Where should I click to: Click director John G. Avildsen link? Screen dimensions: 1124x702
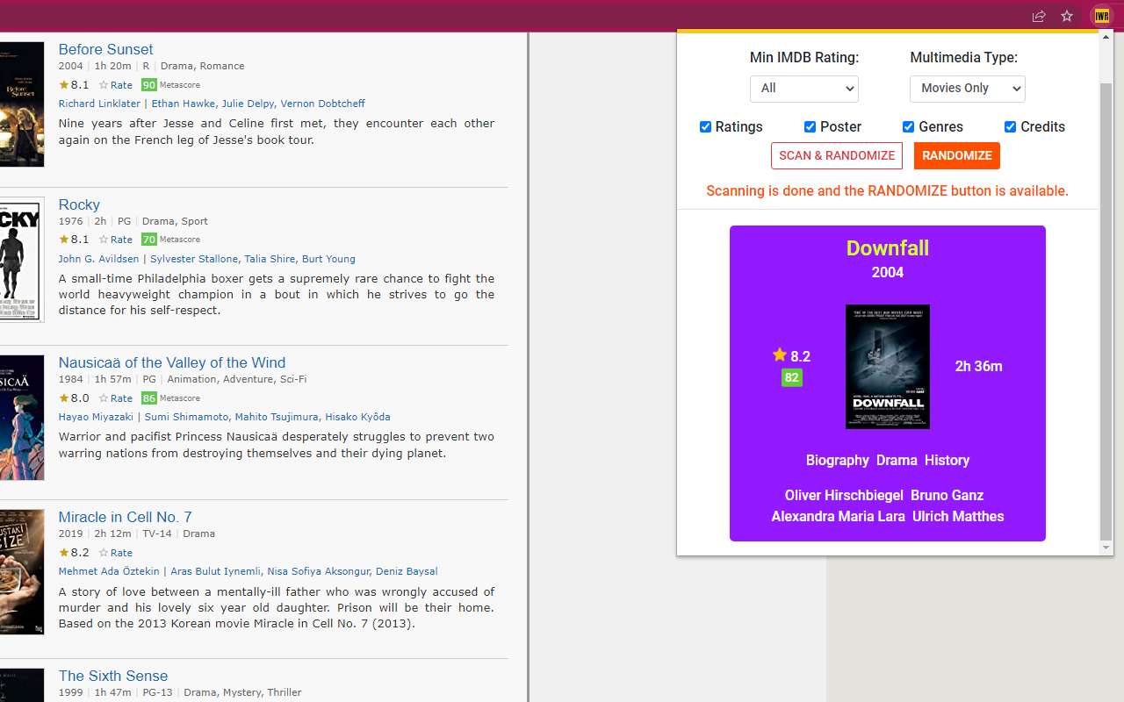click(x=98, y=259)
